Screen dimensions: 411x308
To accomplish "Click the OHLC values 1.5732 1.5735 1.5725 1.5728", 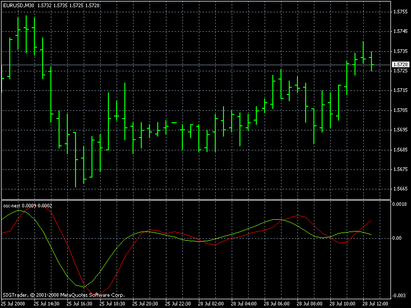I will tap(68, 5).
